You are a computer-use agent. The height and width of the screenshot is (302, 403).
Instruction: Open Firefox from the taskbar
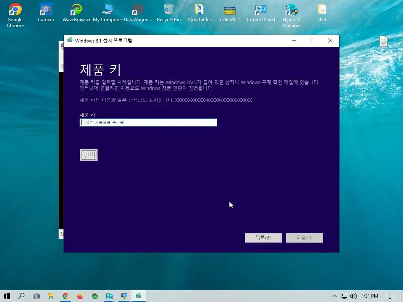click(80, 296)
